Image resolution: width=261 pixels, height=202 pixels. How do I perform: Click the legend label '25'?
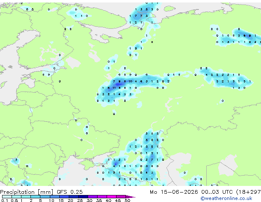(x=80, y=200)
